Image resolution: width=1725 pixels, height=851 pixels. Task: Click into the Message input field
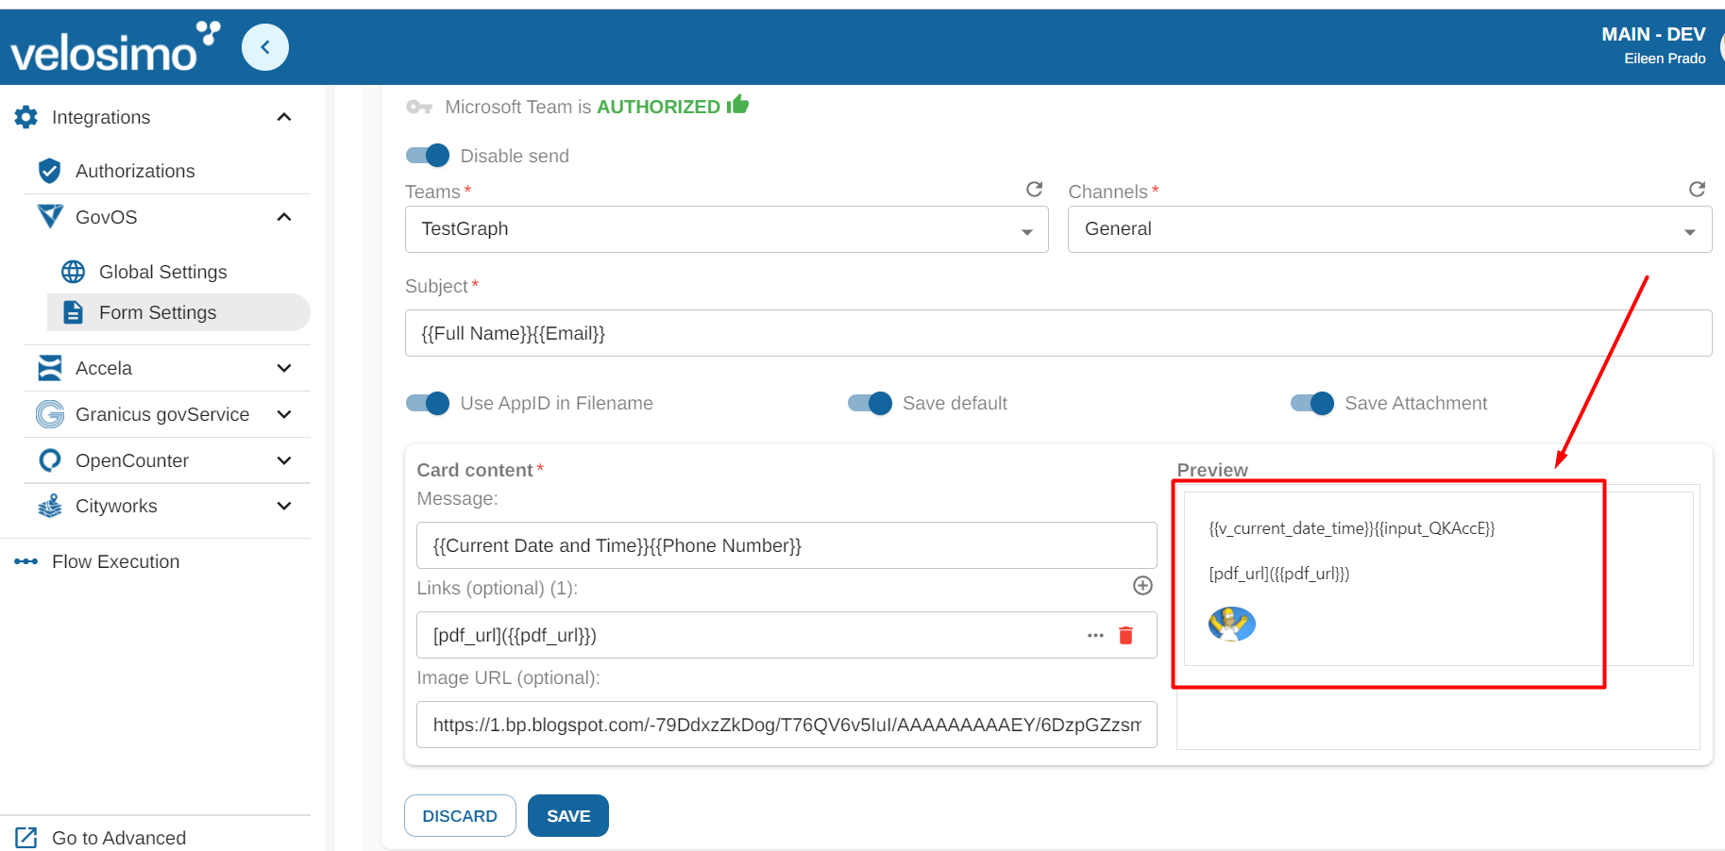786,545
